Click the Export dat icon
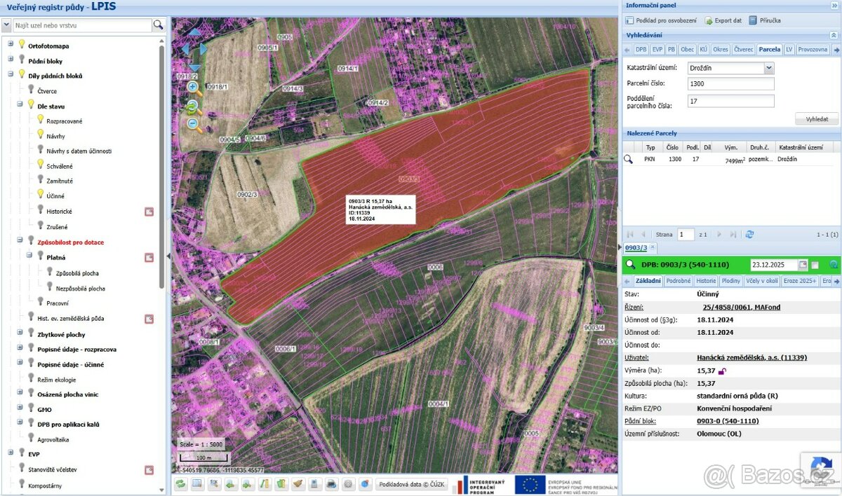The image size is (842, 496). point(709,20)
